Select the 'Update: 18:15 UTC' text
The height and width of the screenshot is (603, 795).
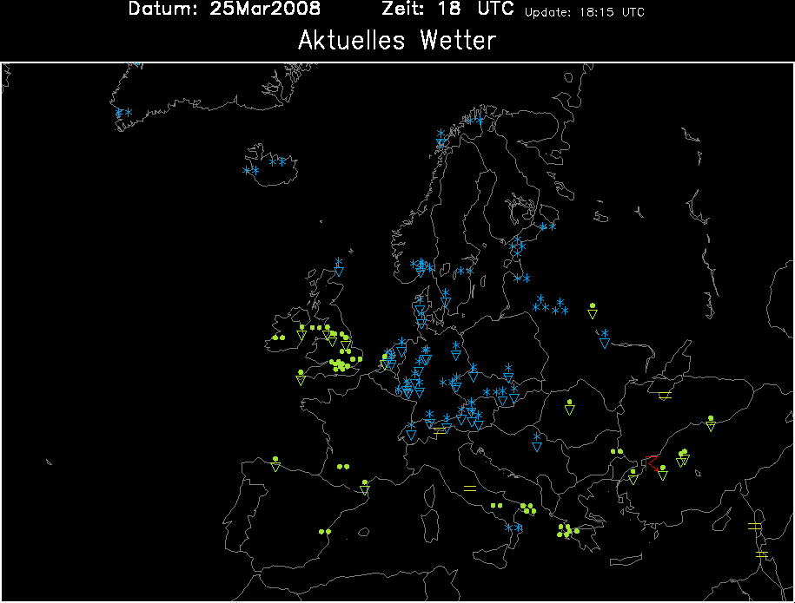pyautogui.click(x=584, y=12)
